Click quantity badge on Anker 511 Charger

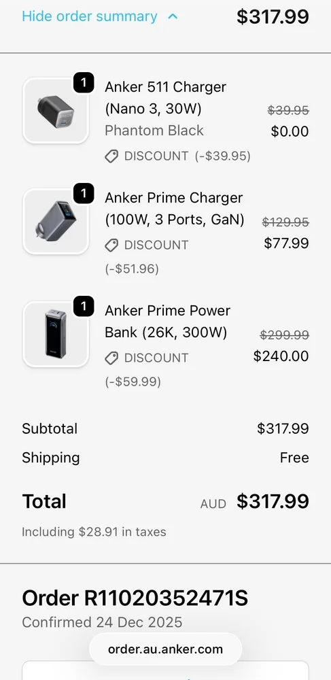pyautogui.click(x=84, y=82)
